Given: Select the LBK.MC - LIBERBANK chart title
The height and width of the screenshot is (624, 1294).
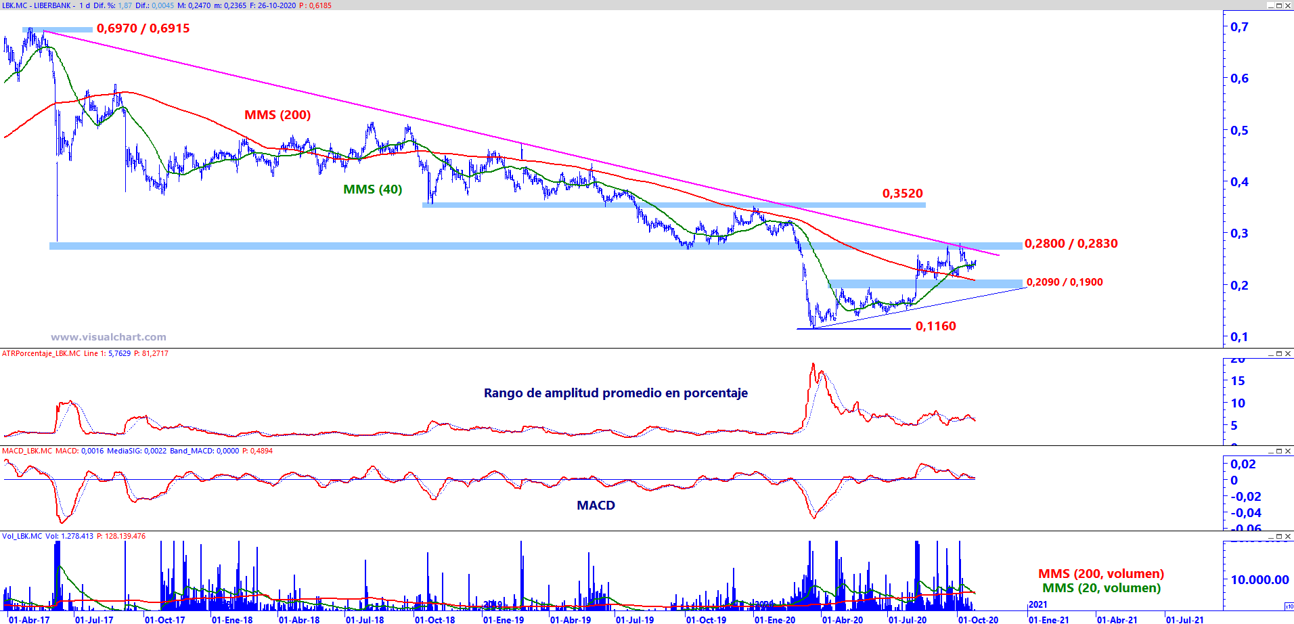Looking at the screenshot, I should click(x=37, y=5).
